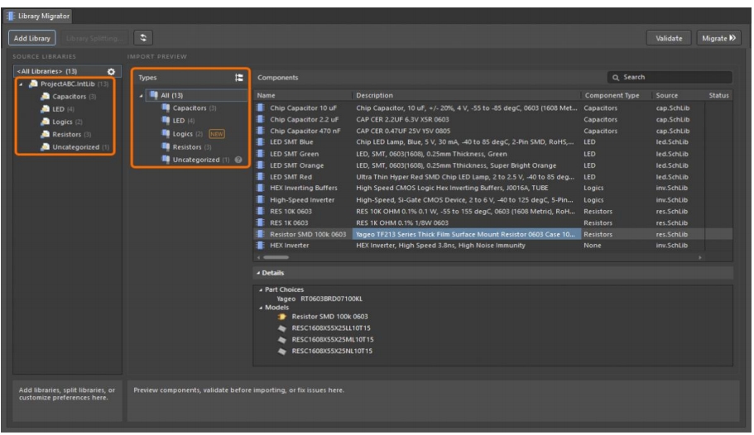
Task: Collapse the All (13) types node
Action: (x=141, y=96)
